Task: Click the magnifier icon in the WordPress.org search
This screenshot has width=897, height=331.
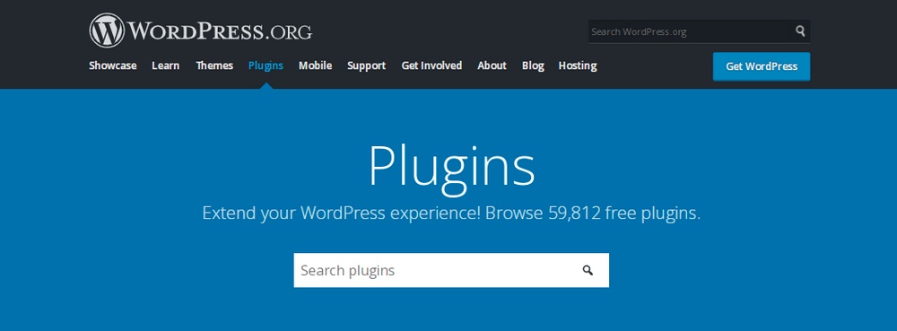Action: (800, 30)
